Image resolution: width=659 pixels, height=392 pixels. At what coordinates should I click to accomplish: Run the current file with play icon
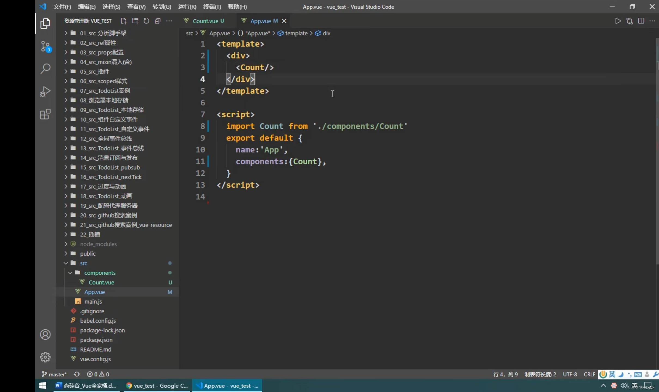pyautogui.click(x=618, y=21)
